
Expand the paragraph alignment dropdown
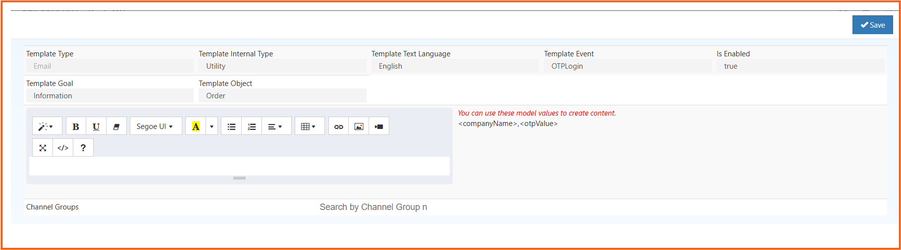pos(275,126)
